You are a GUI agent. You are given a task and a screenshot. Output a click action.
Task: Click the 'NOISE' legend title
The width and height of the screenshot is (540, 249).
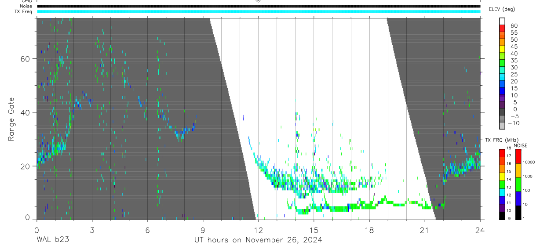(521, 146)
